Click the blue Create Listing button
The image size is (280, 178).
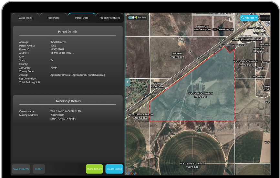point(114,169)
